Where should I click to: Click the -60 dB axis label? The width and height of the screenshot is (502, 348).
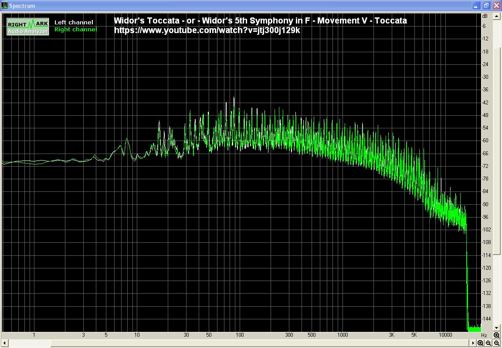coord(486,141)
